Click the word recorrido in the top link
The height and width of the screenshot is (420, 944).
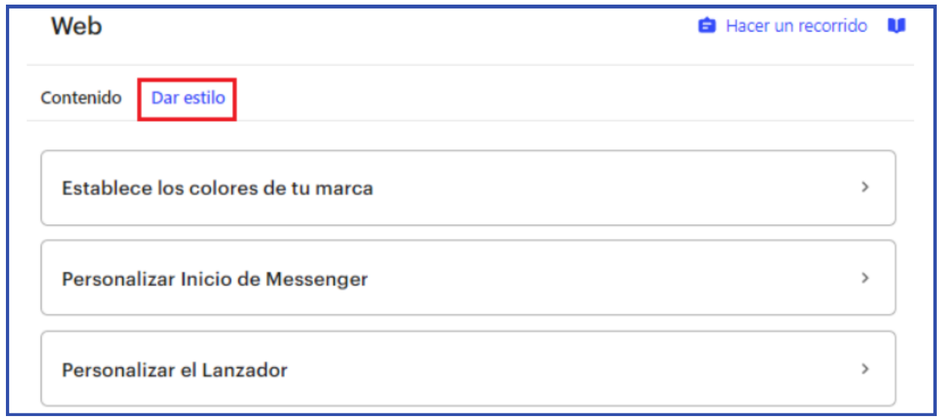click(832, 26)
